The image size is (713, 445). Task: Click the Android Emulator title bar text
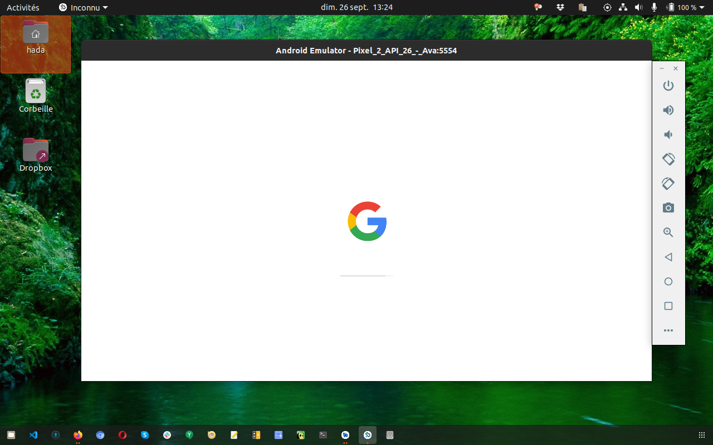367,51
